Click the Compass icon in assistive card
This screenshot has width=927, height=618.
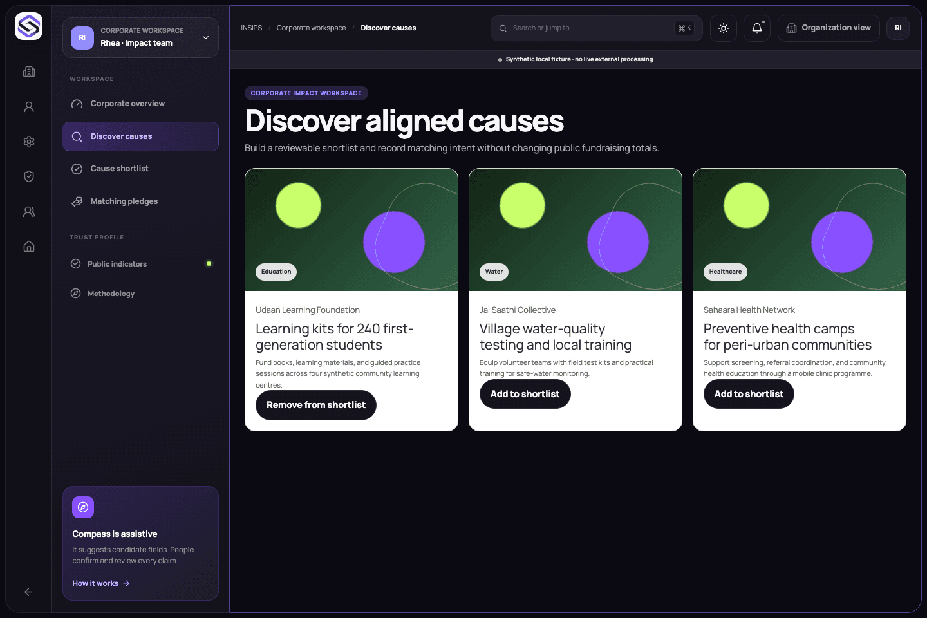pos(83,507)
